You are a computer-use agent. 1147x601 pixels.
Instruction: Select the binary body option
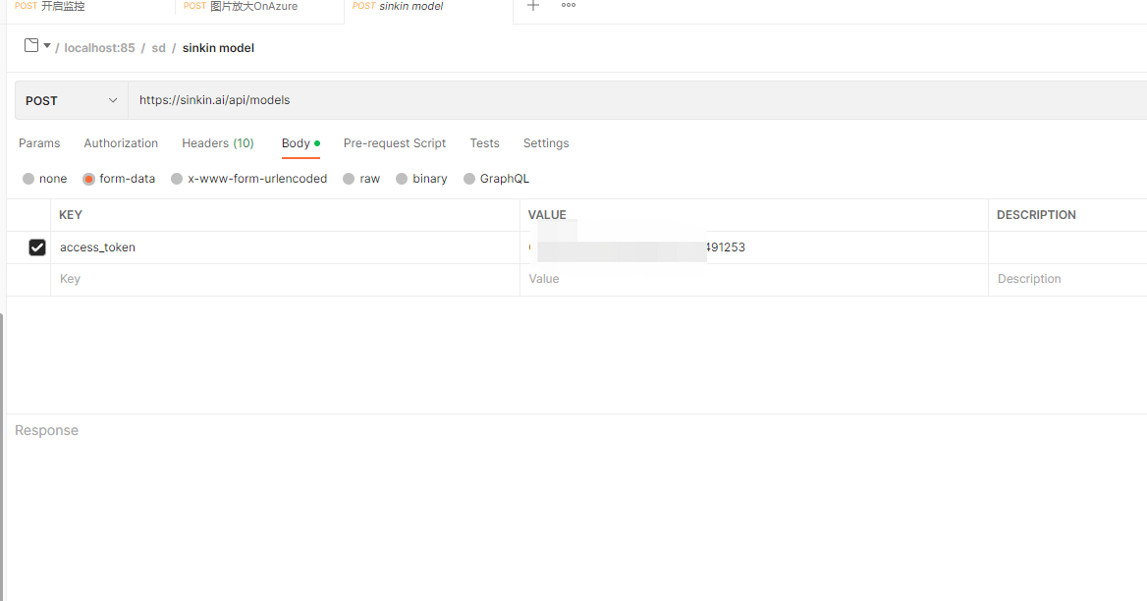tap(421, 178)
